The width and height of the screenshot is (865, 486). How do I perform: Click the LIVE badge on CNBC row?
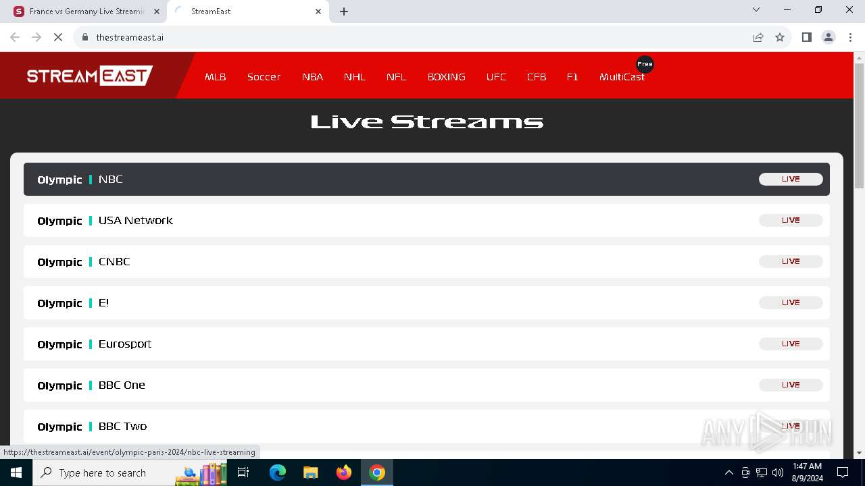pos(791,261)
